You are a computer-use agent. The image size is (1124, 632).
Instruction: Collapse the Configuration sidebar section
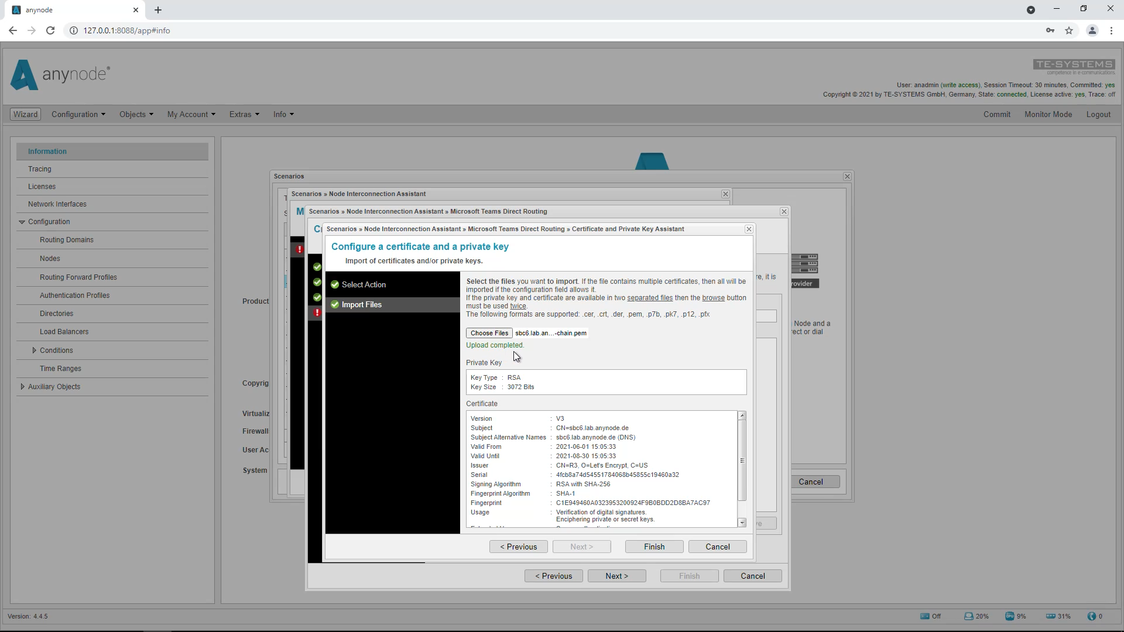22,221
